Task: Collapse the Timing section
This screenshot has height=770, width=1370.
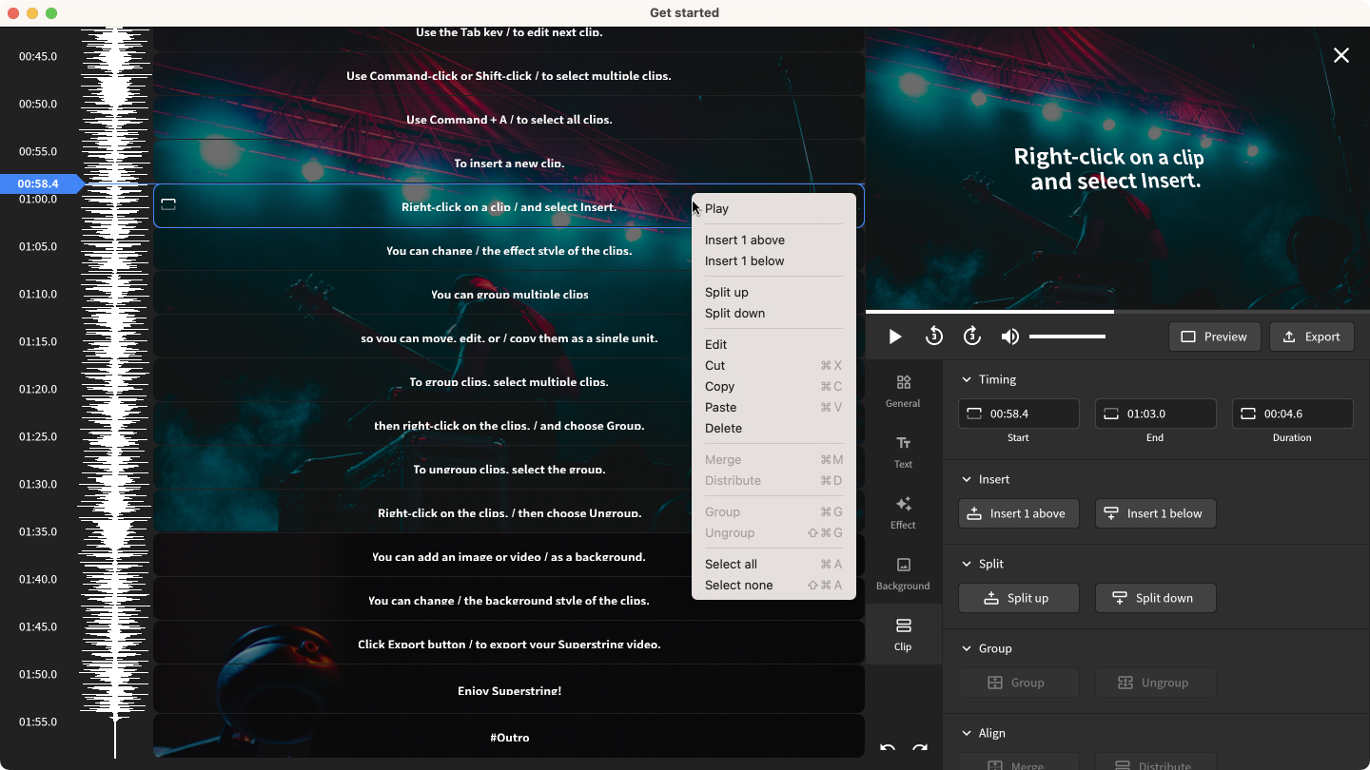Action: click(968, 379)
